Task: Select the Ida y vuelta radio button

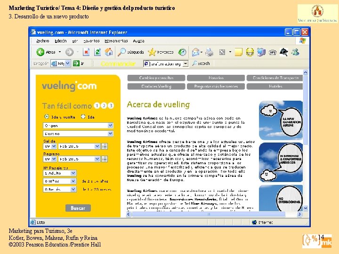Action: click(47, 117)
